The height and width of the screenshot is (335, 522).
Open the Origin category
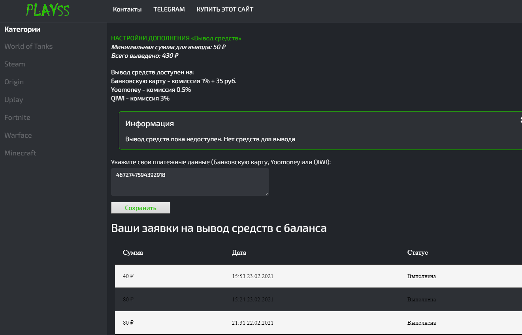pyautogui.click(x=14, y=82)
